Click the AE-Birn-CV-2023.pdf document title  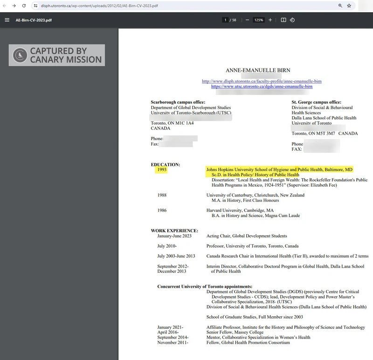tap(34, 20)
